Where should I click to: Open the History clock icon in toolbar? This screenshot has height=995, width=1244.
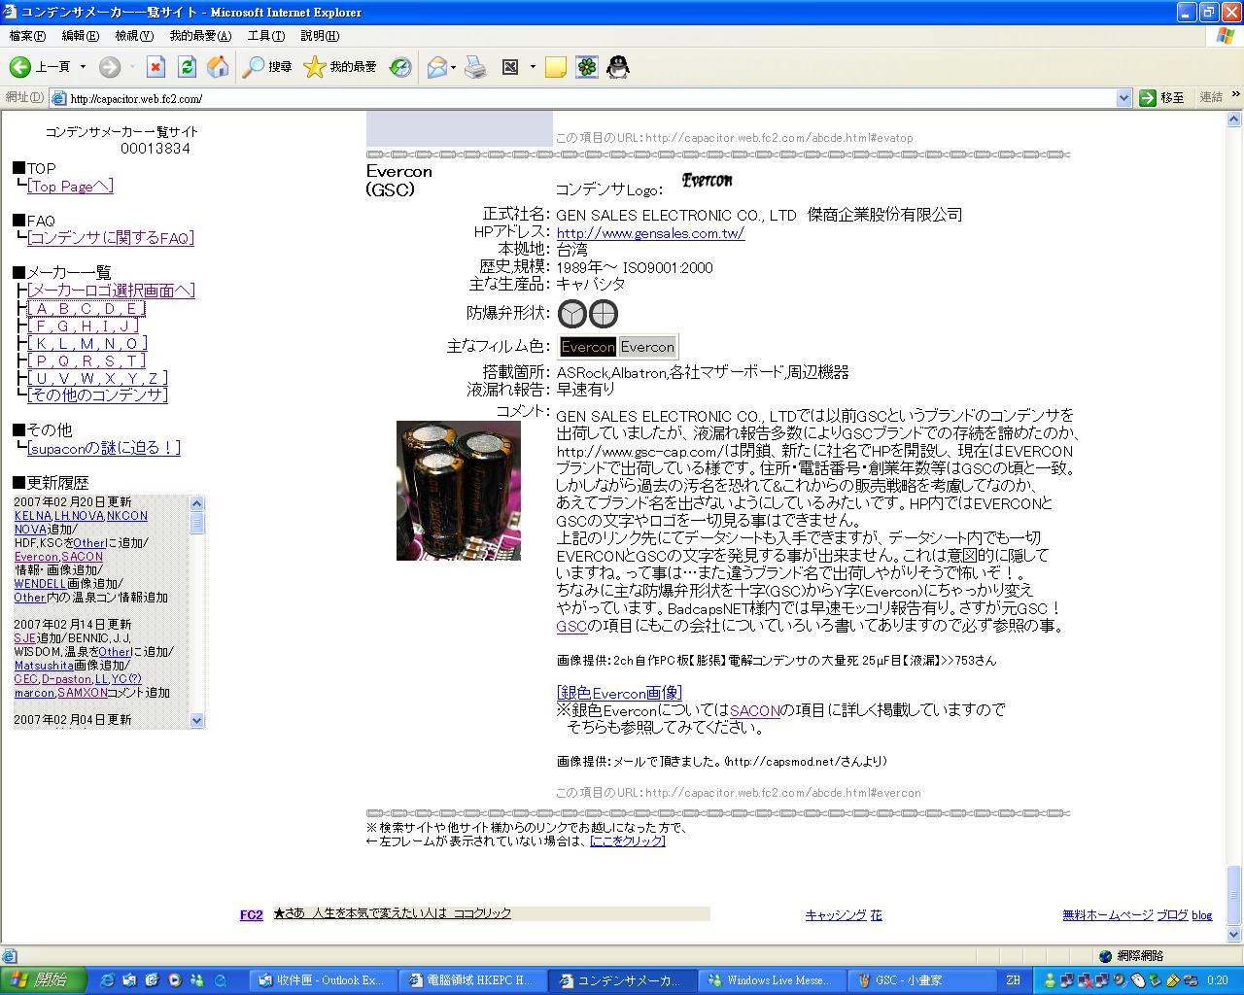400,67
